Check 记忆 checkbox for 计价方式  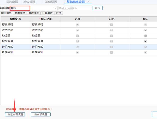[111, 47]
